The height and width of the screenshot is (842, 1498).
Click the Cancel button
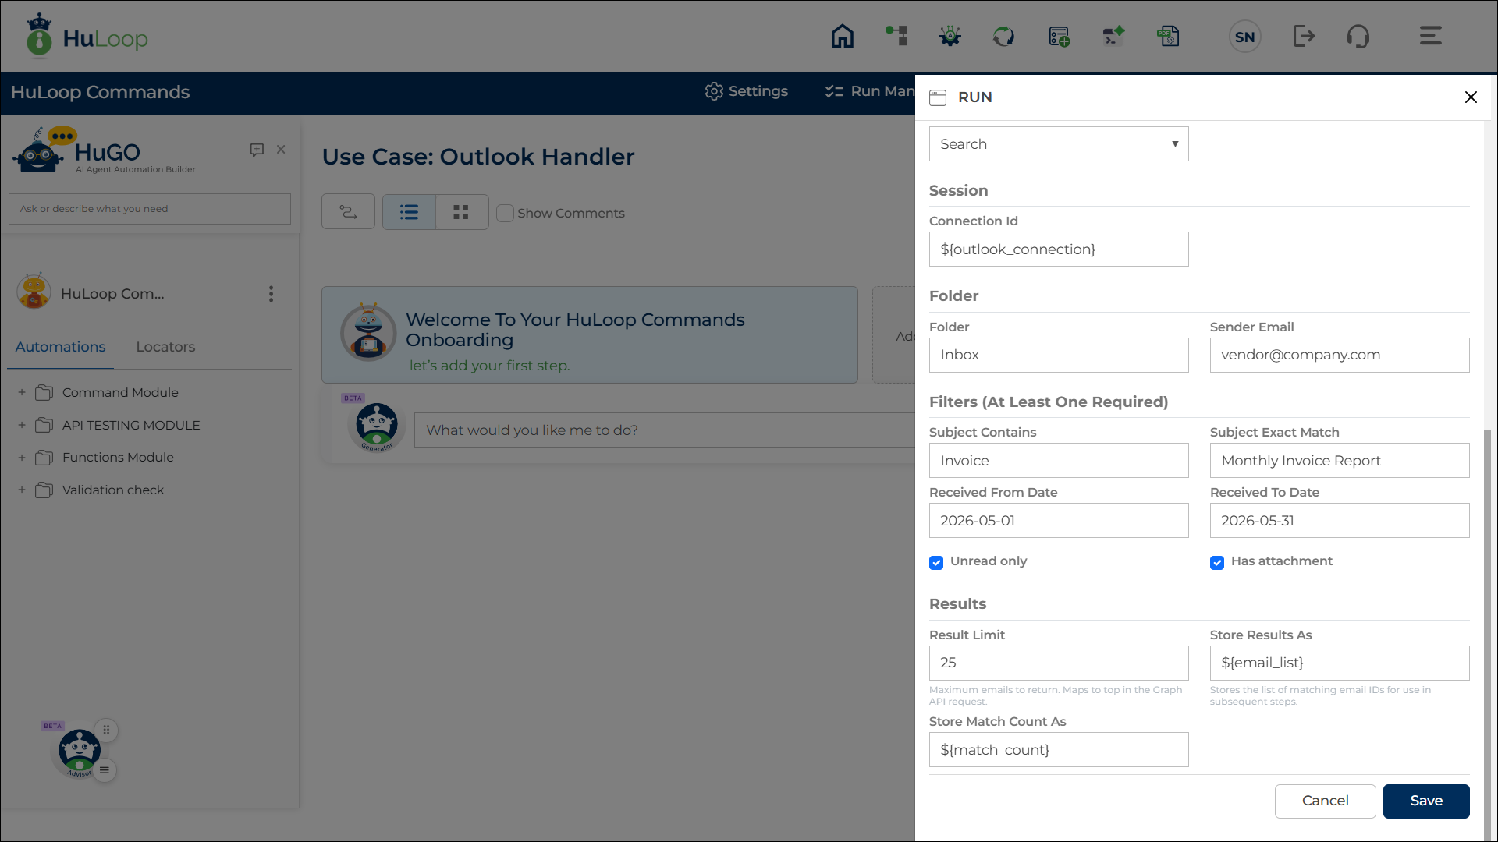(1325, 801)
